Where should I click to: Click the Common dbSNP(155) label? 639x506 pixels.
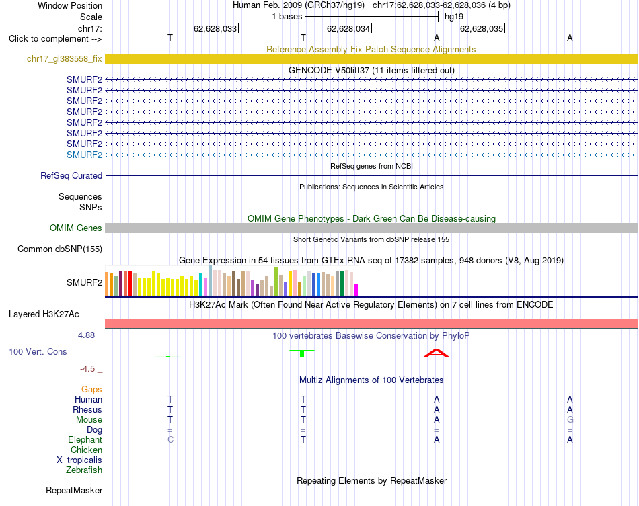tap(59, 249)
